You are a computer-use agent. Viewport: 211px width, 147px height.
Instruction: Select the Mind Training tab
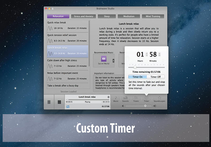[x=153, y=16]
